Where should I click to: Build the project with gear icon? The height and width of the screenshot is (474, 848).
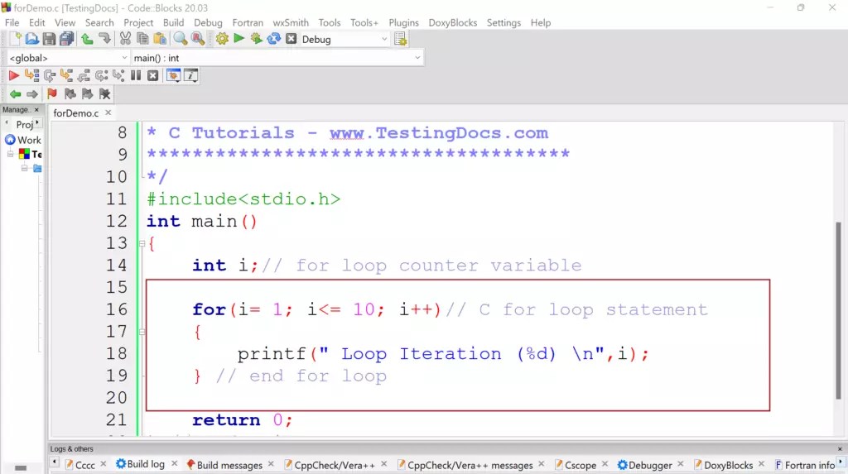point(222,39)
